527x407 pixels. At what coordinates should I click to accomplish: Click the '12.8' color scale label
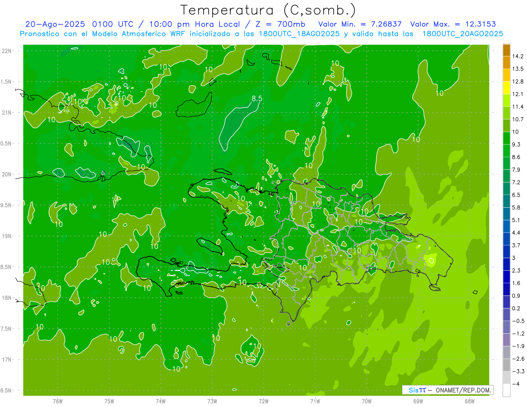click(518, 81)
